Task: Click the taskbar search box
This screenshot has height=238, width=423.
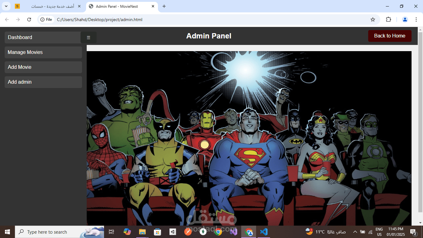Action: [59, 232]
